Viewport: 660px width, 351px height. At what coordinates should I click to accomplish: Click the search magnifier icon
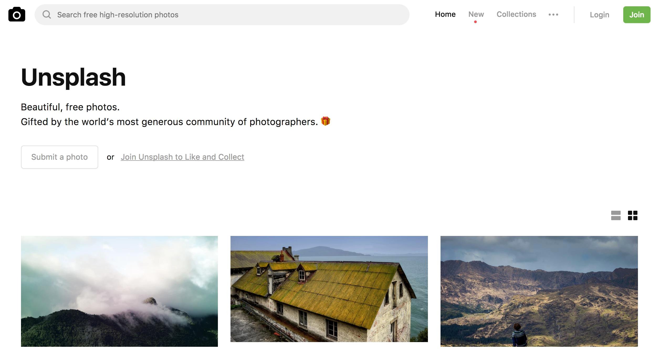click(47, 14)
